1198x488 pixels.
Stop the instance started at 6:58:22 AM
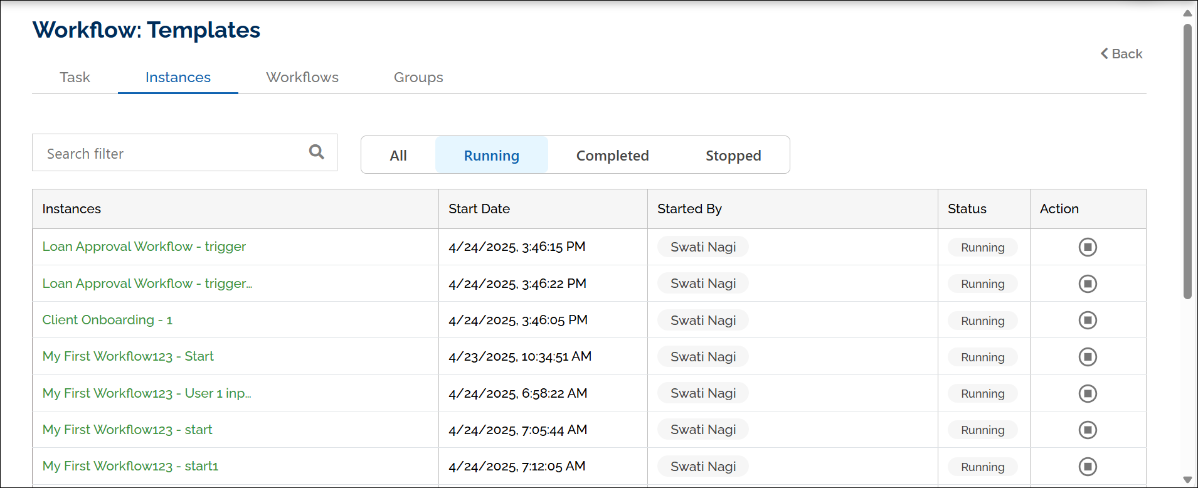pos(1087,393)
